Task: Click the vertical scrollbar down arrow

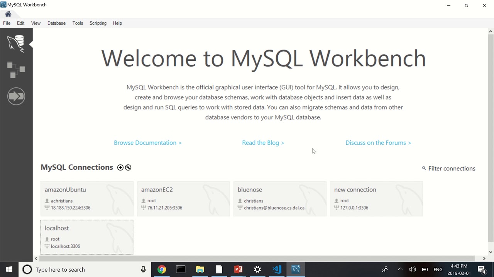Action: 491,252
